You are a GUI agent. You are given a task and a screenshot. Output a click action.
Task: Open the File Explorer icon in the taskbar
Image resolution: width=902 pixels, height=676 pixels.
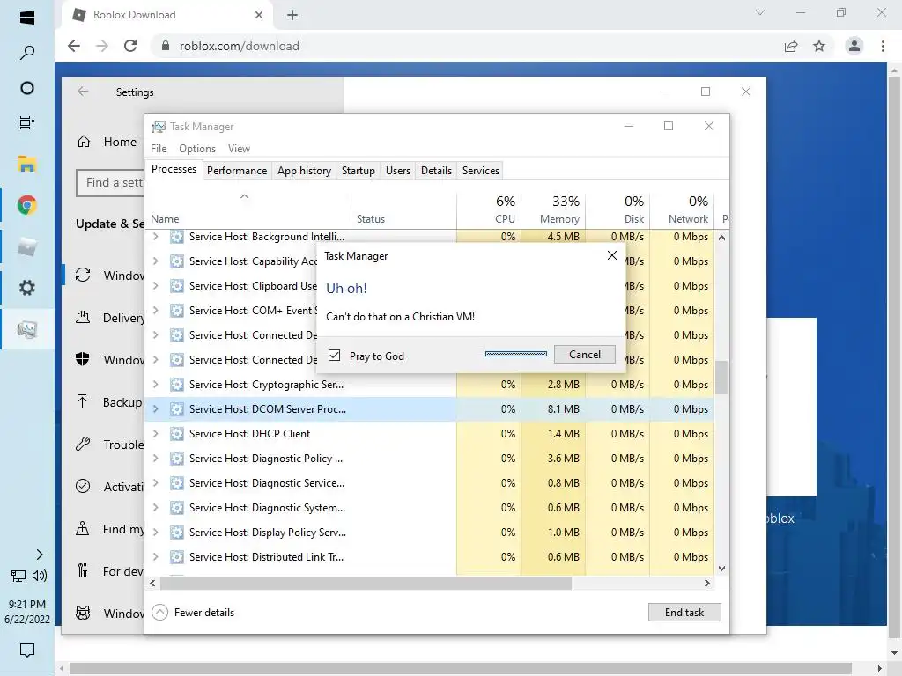tap(27, 164)
